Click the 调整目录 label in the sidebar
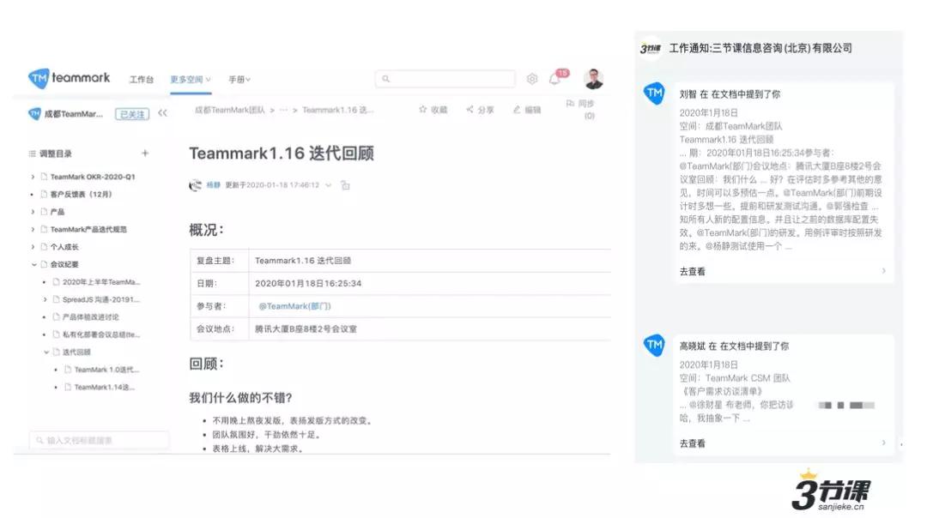Viewport: 927px width, 518px height. click(x=56, y=154)
